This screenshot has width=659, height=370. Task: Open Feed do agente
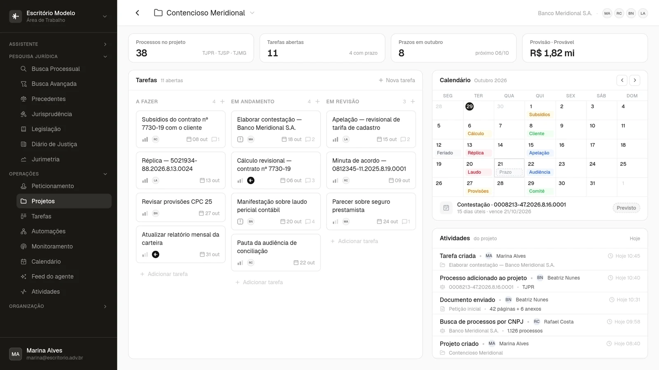tap(64, 276)
